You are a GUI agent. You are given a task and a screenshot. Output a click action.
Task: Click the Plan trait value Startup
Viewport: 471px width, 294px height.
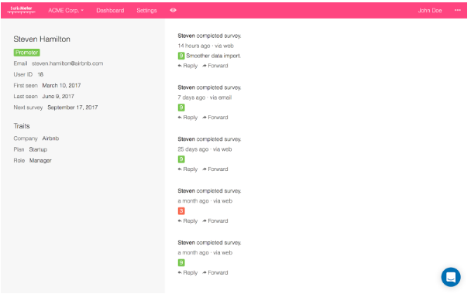point(38,149)
